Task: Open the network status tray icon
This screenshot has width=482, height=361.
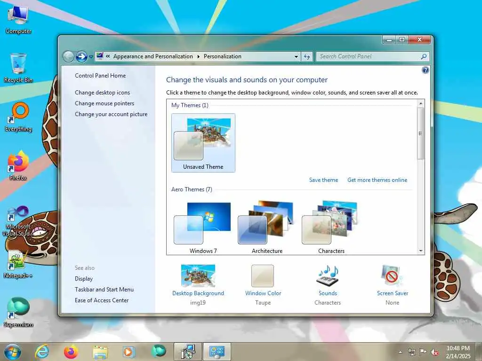Action: click(411, 352)
